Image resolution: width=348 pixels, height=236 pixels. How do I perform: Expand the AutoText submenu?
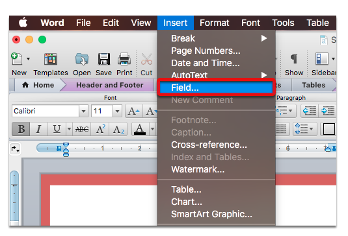217,75
